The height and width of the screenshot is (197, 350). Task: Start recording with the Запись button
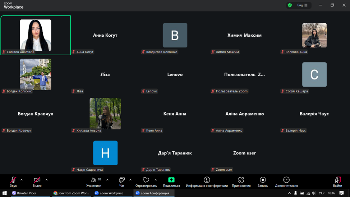pos(263,181)
